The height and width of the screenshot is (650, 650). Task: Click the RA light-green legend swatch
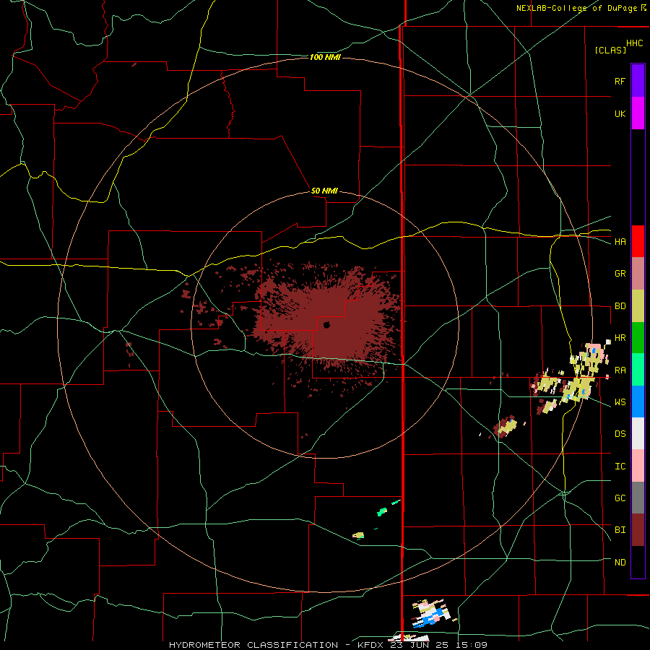click(x=638, y=370)
